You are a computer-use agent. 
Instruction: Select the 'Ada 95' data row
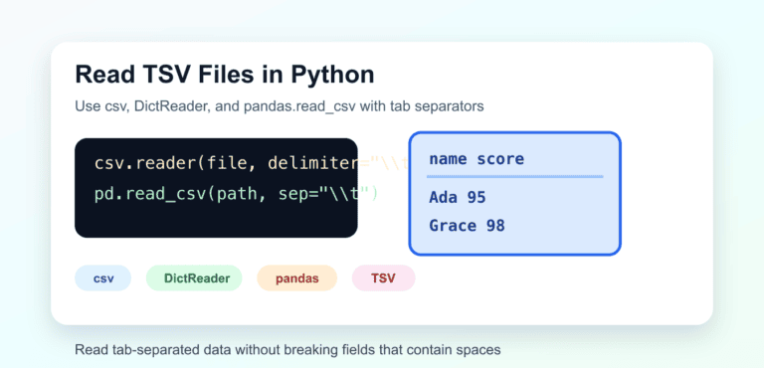point(457,197)
